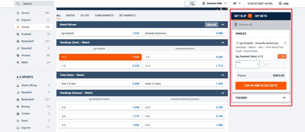Click the trash icon next to Remove all
Image resolution: width=305 pixels, height=132 pixels.
pos(236,24)
